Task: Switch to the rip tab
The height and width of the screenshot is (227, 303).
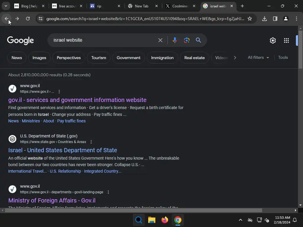Action: coord(105,6)
